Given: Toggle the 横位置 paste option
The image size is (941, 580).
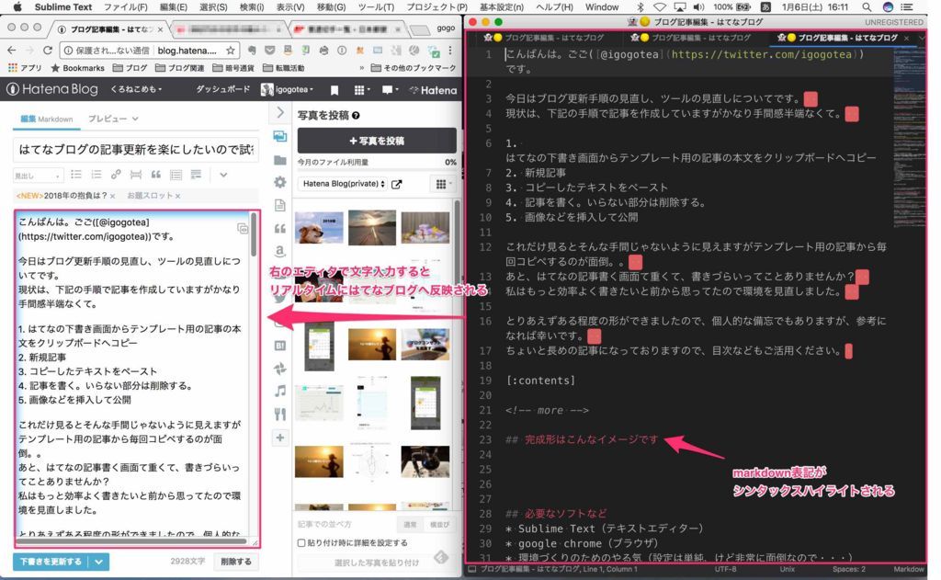Looking at the screenshot, I should click(x=440, y=524).
